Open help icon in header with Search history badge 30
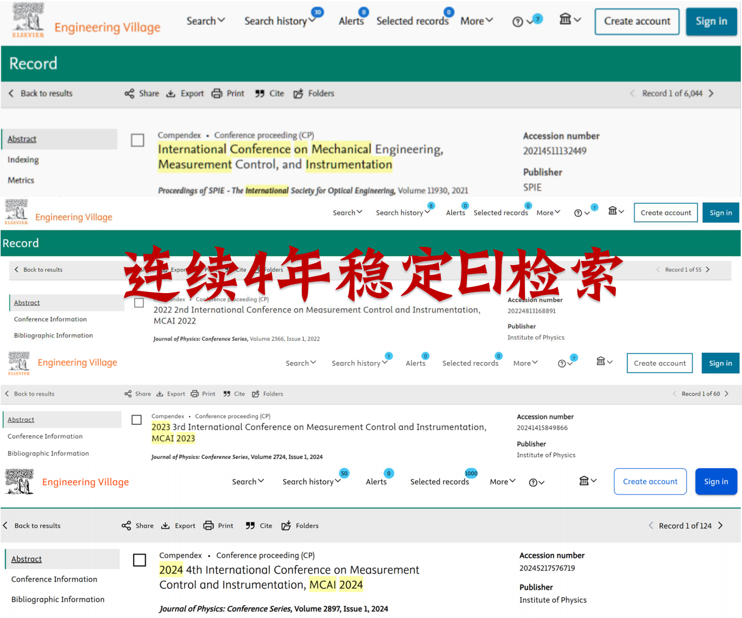The width and height of the screenshot is (742, 618). click(x=518, y=22)
